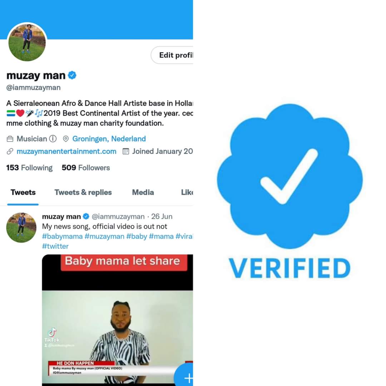386x386 pixels.
Task: Click the calendar icon next to Joined
Action: [126, 152]
